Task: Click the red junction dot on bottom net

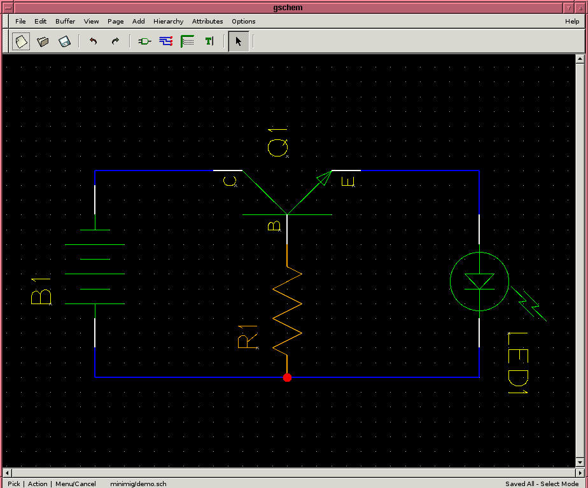Action: [287, 377]
